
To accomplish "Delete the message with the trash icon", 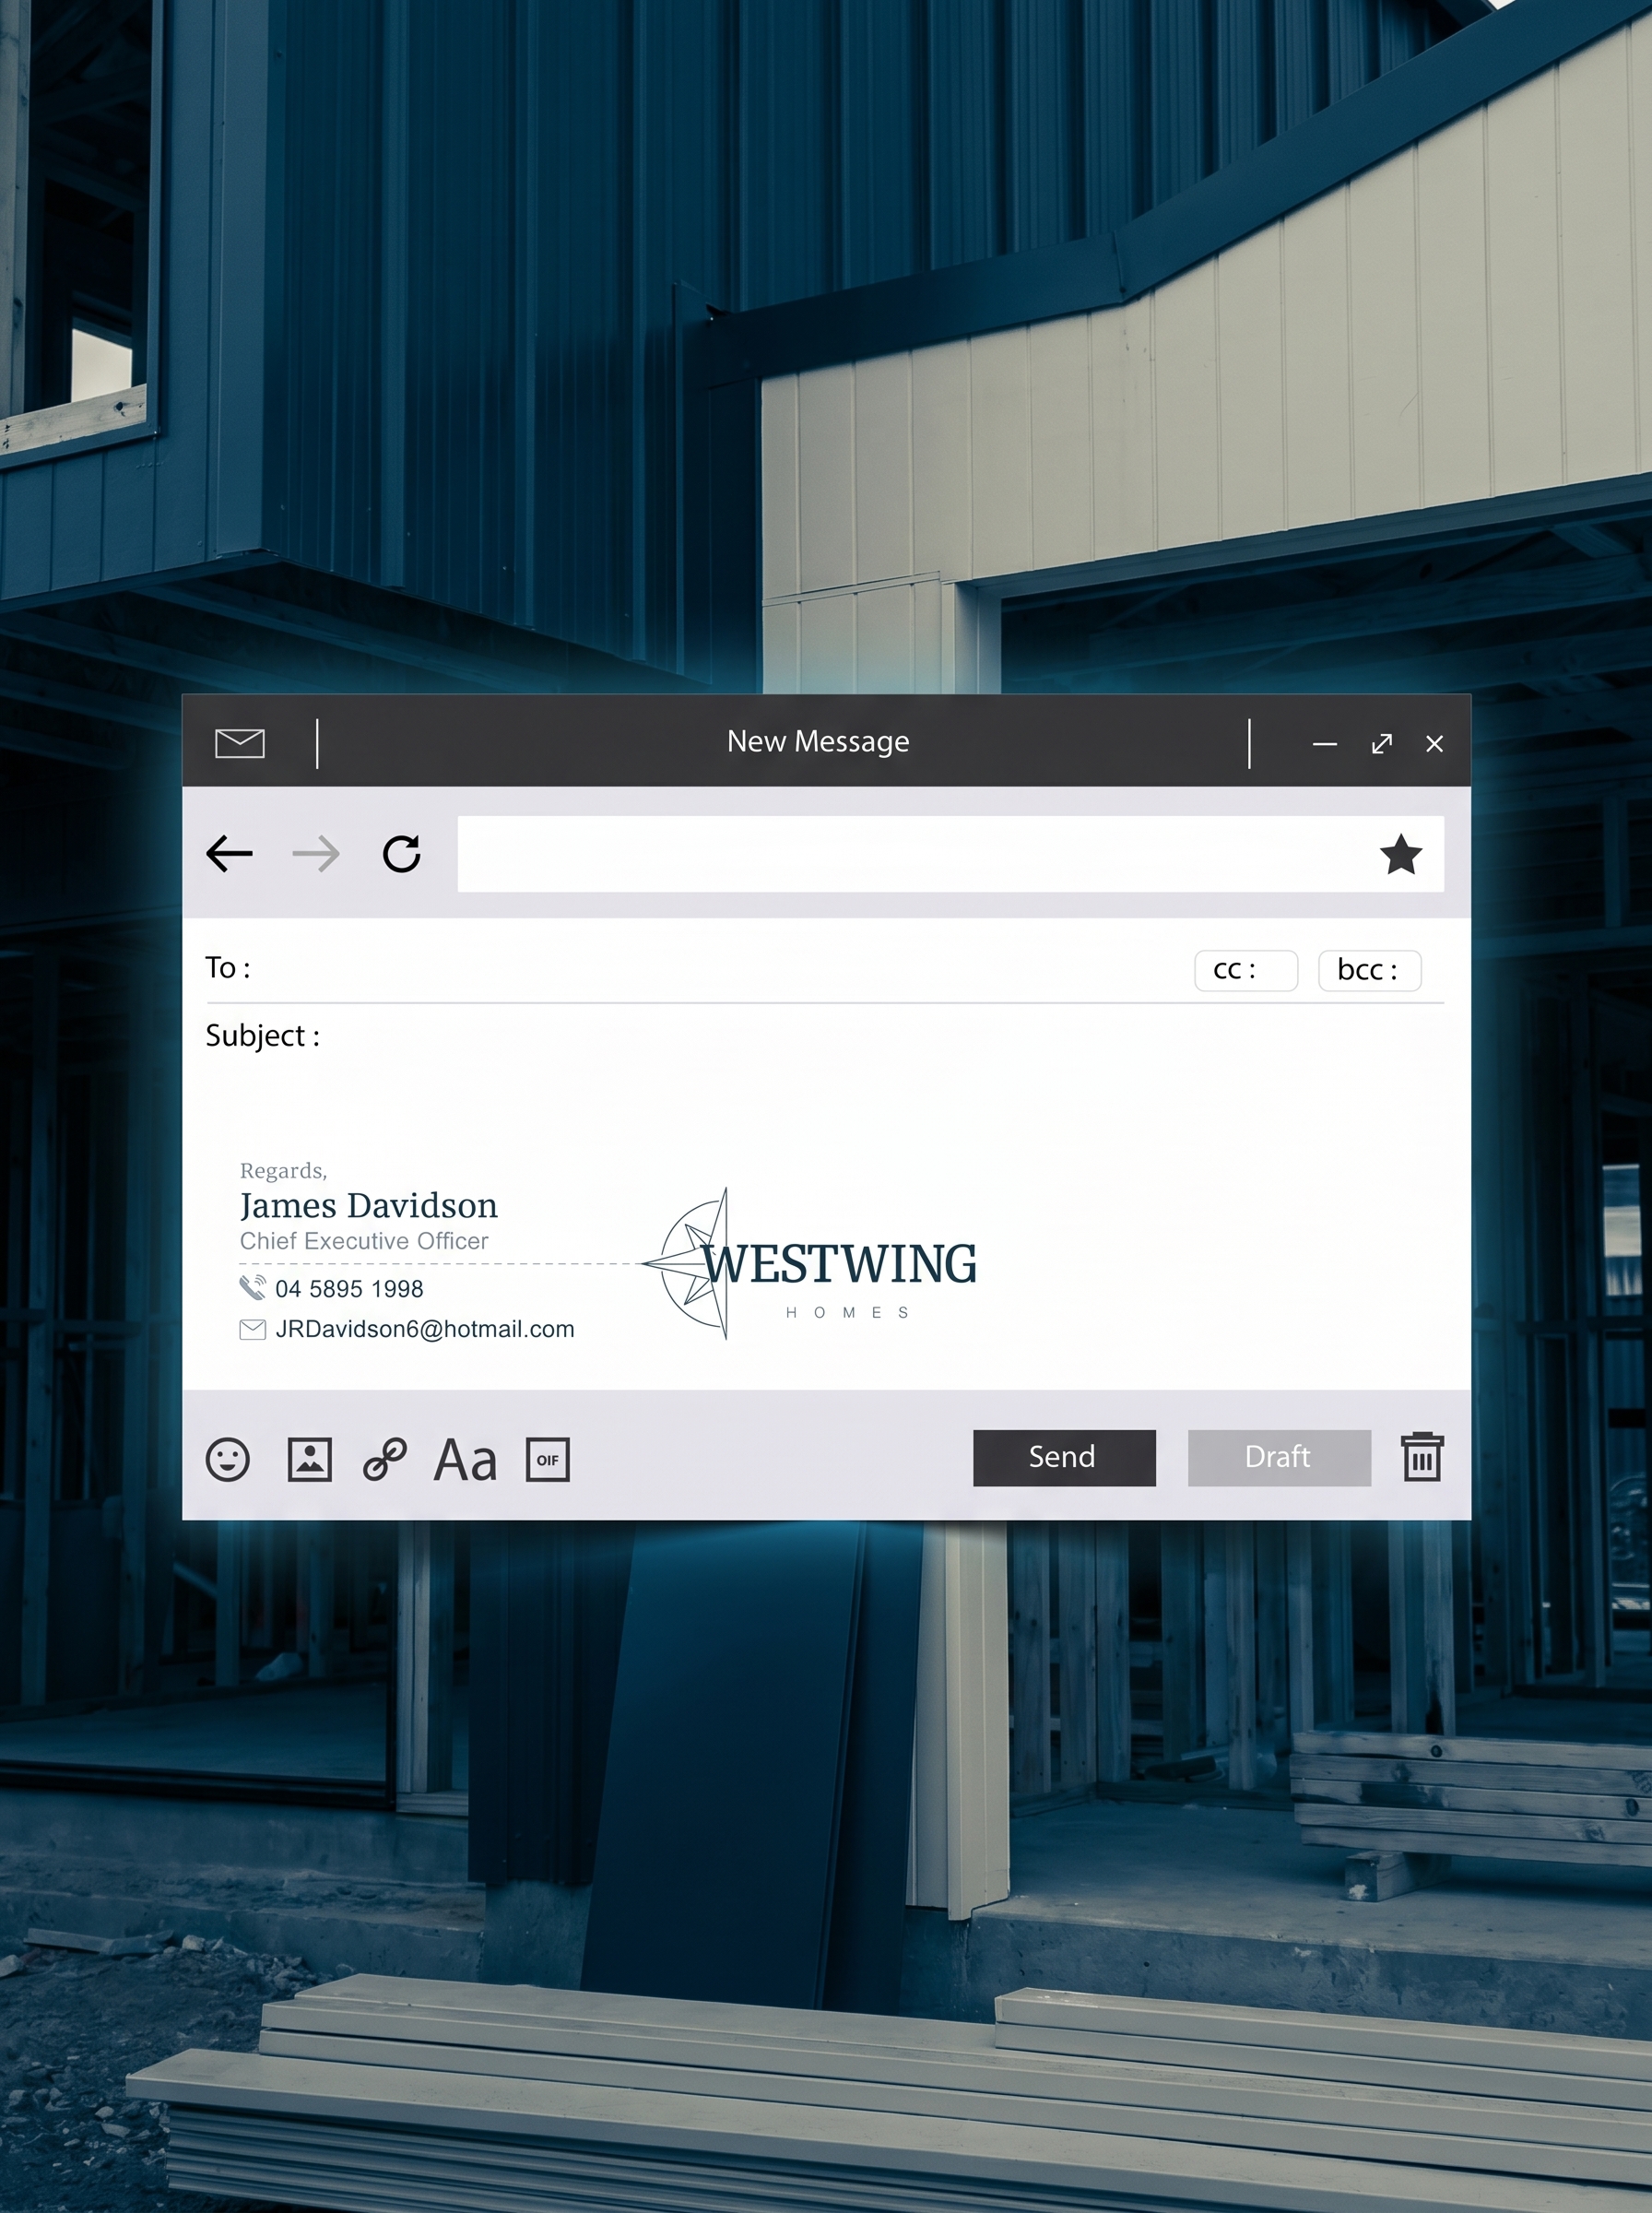I will [1422, 1457].
